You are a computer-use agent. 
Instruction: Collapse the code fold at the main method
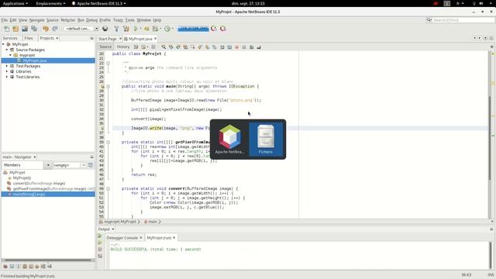tap(108, 86)
